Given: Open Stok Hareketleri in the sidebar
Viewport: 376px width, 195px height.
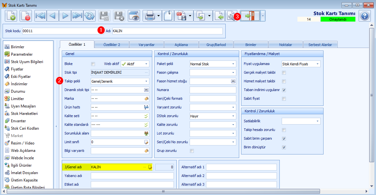Looking at the screenshot, I should [24, 114].
